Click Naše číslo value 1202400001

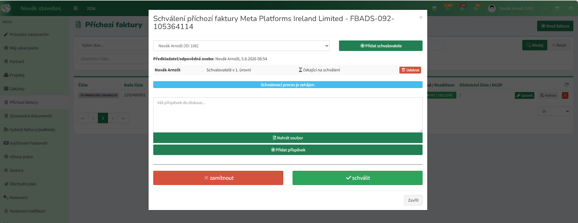135,95
